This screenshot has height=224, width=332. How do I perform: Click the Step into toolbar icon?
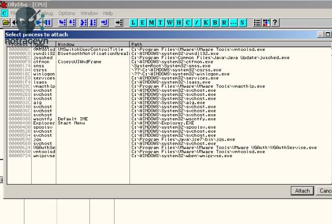(62, 23)
